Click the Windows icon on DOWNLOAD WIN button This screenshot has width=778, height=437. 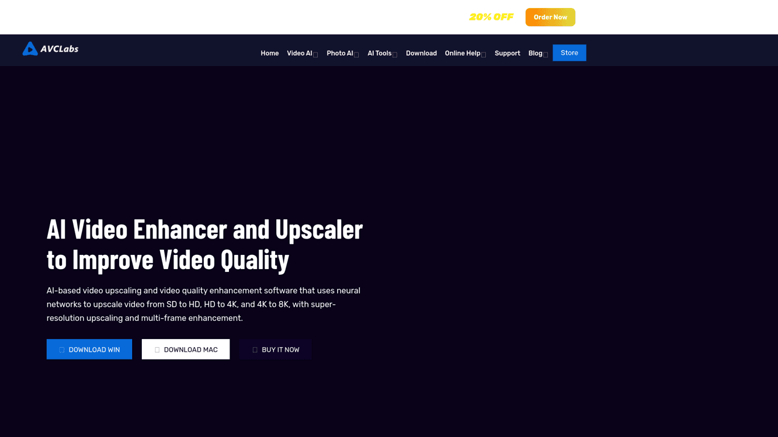(x=62, y=349)
